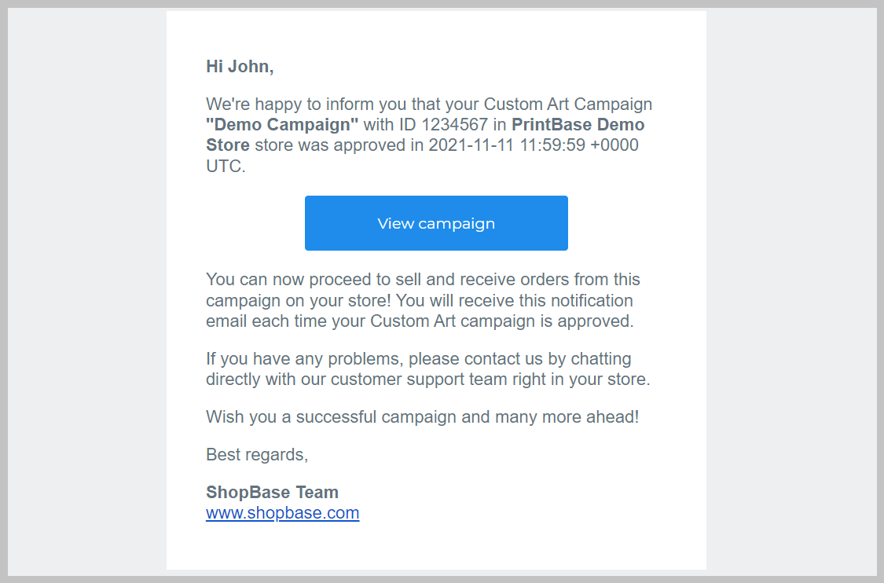Image resolution: width=884 pixels, height=583 pixels.
Task: Click the "Custom Art Campaign" text in the first line
Action: point(567,104)
